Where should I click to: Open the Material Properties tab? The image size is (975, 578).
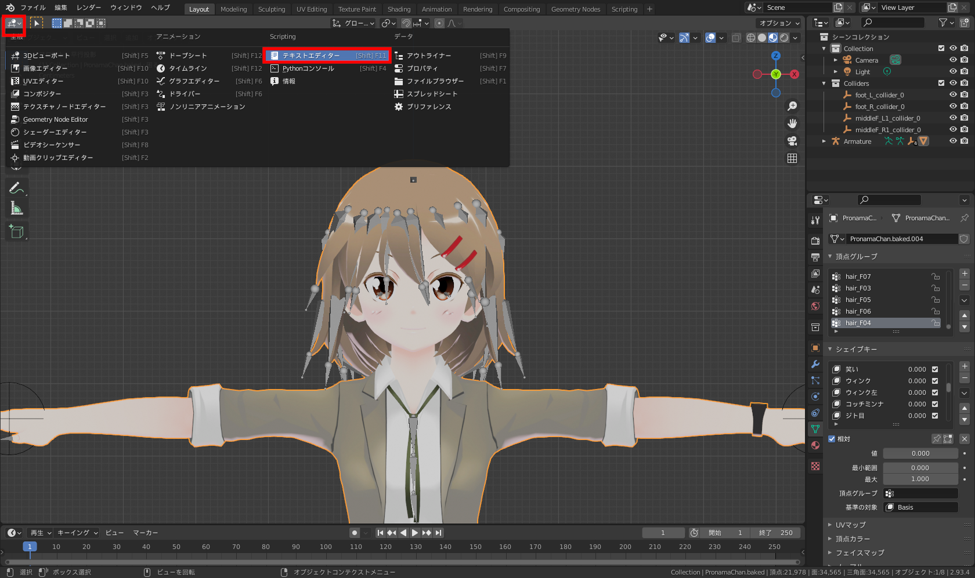pyautogui.click(x=815, y=446)
